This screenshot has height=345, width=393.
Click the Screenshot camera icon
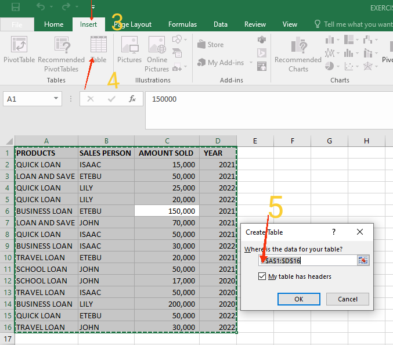(177, 67)
